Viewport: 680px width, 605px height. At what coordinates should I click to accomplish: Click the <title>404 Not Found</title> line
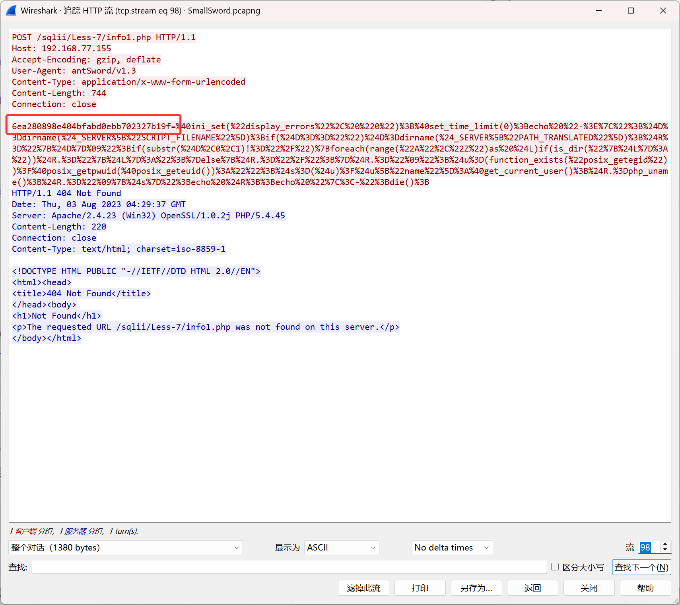tap(82, 294)
